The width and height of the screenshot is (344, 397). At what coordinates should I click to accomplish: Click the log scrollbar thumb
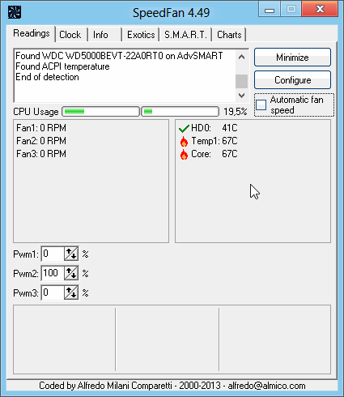(241, 81)
